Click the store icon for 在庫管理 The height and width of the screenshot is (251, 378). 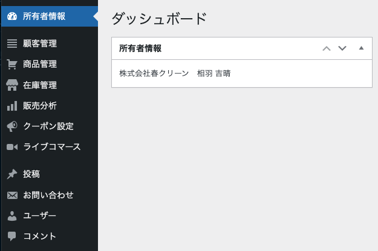12,85
